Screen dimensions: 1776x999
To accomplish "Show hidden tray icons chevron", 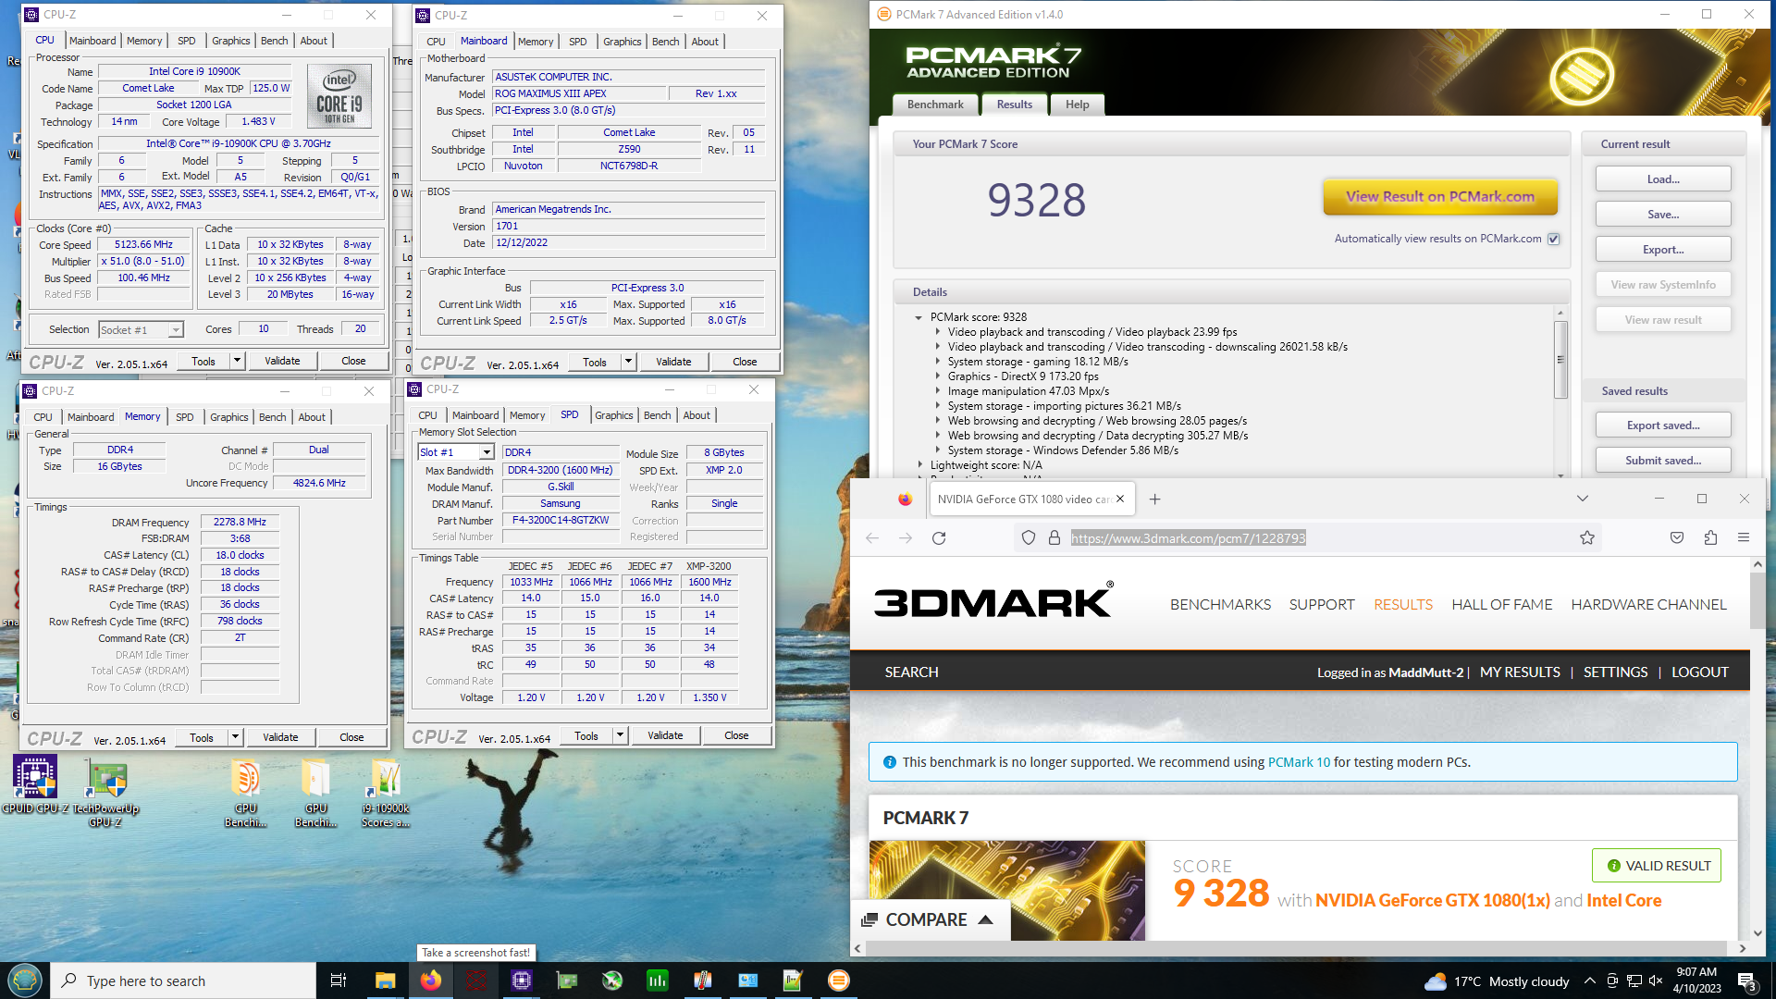I will pyautogui.click(x=1589, y=980).
